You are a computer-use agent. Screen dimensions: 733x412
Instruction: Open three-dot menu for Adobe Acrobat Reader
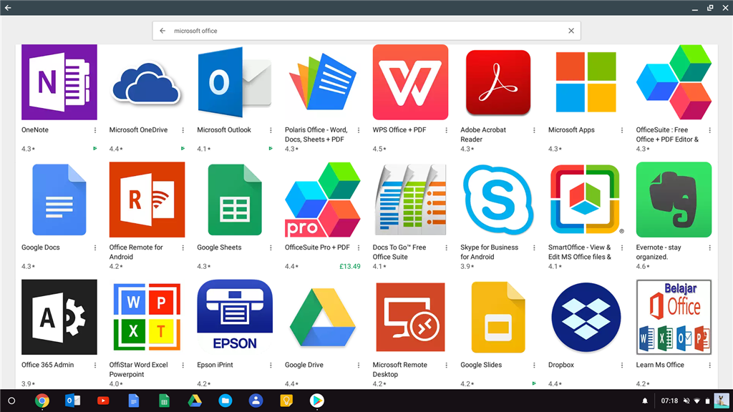click(x=534, y=130)
